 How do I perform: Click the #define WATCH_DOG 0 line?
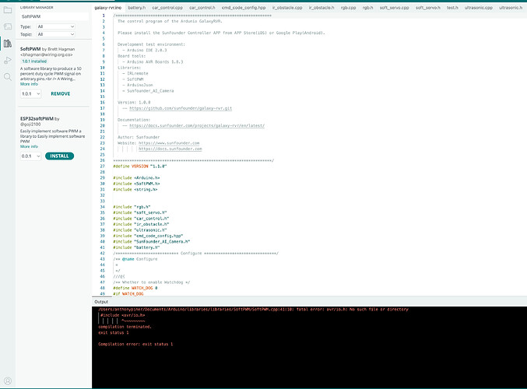pos(135,288)
